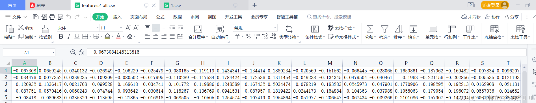Switch to the 插入 Insert tab

click(117, 17)
